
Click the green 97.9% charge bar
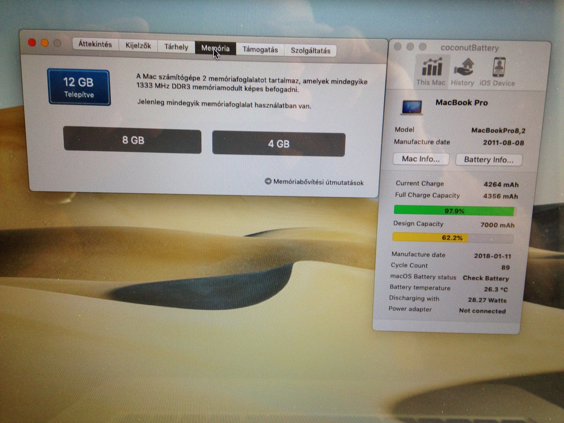point(454,211)
